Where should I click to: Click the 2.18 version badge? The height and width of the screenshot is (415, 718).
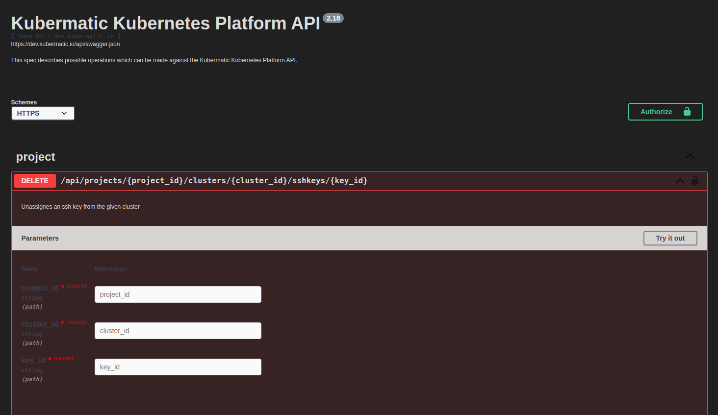point(333,18)
